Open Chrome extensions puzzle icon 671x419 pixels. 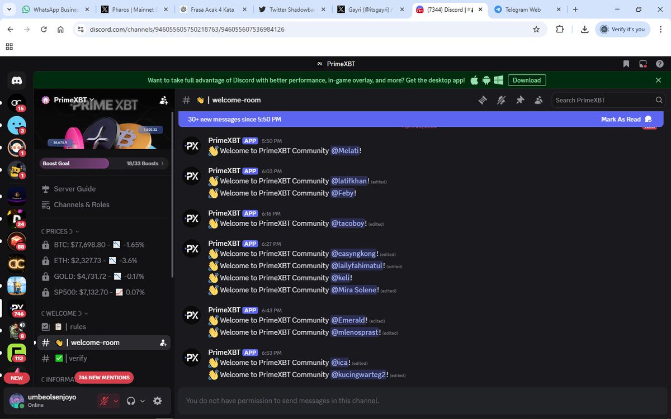point(560,29)
